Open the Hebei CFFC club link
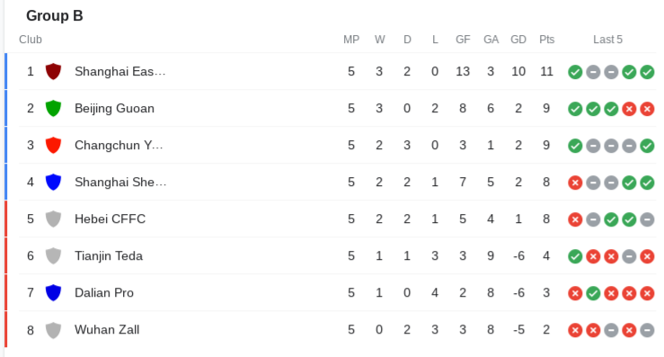This screenshot has height=357, width=664. [x=111, y=219]
